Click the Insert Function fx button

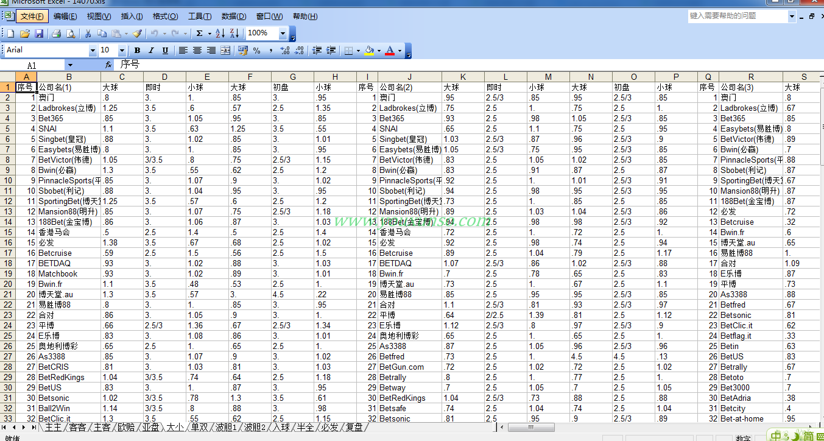[108, 65]
